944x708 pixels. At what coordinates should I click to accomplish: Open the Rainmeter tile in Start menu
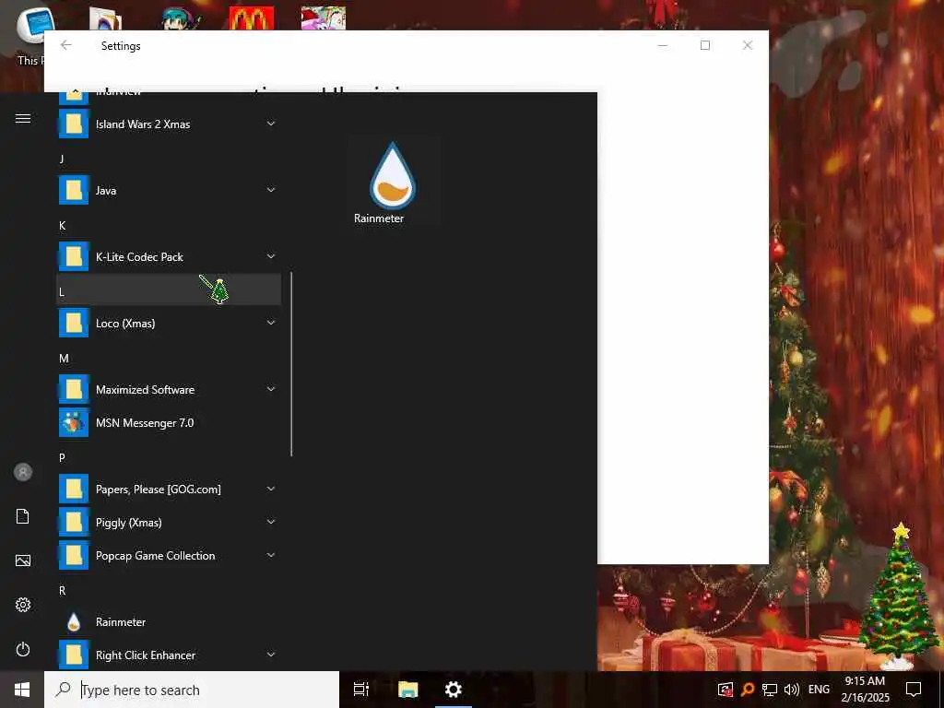393,181
